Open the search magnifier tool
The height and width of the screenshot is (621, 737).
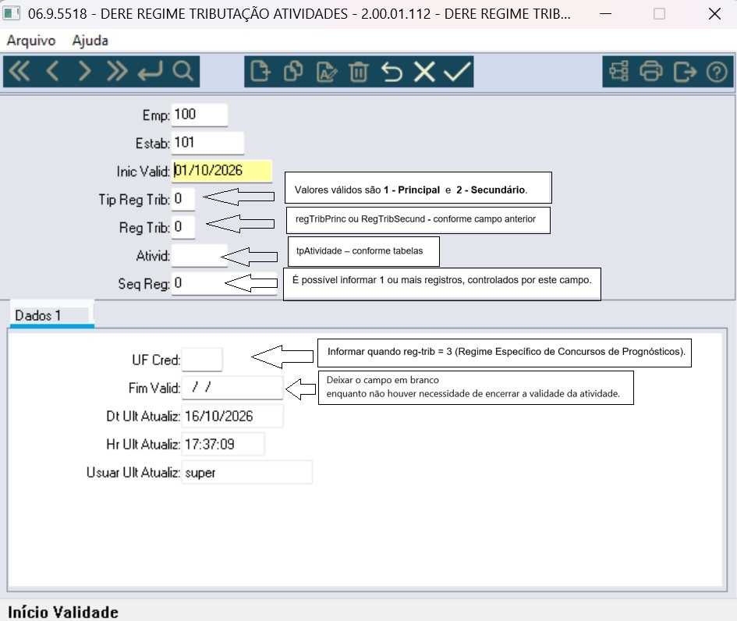182,72
